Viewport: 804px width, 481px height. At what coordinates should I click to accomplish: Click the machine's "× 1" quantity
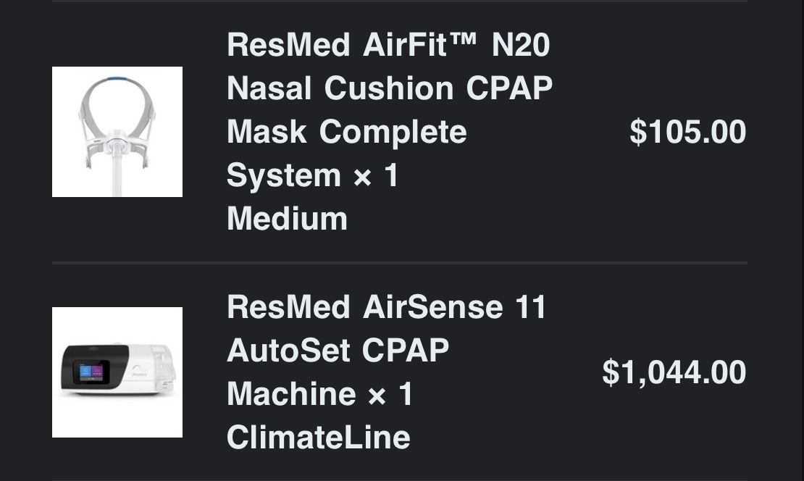[390, 394]
